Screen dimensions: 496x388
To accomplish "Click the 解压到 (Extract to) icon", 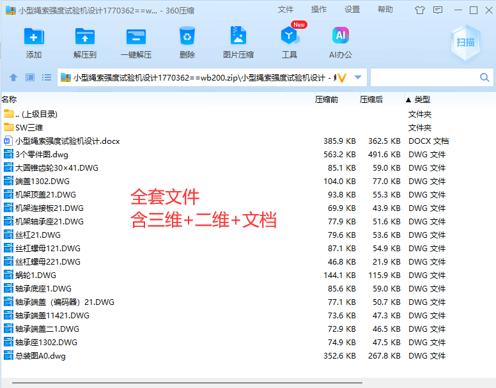I will click(x=85, y=36).
